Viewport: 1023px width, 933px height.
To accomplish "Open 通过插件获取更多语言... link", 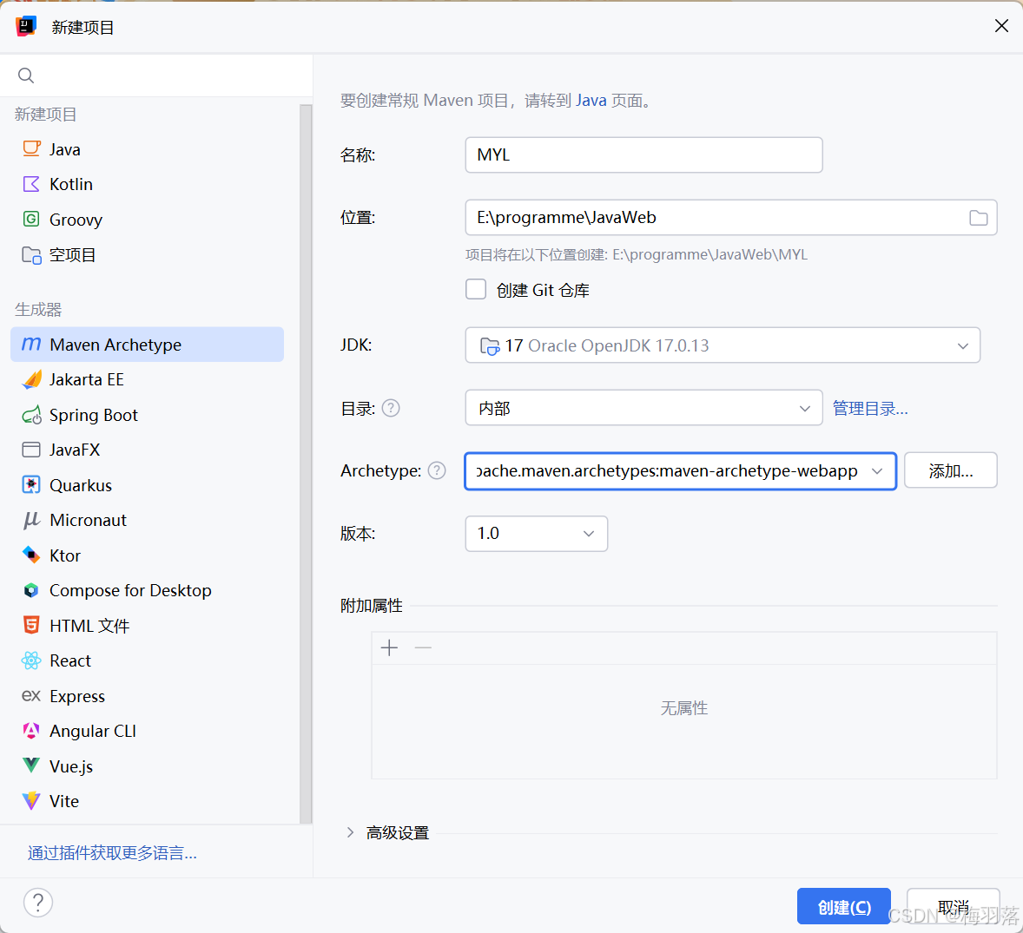I will tap(112, 853).
